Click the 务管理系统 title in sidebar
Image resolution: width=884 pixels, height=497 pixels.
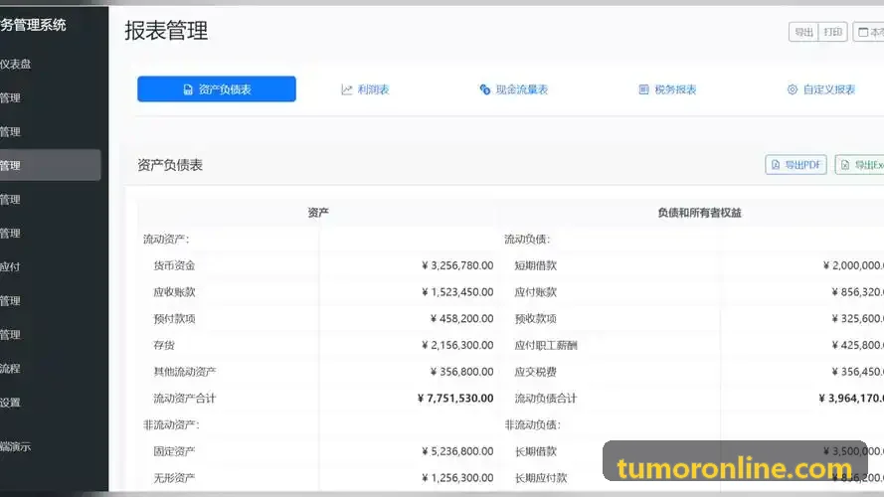point(33,25)
